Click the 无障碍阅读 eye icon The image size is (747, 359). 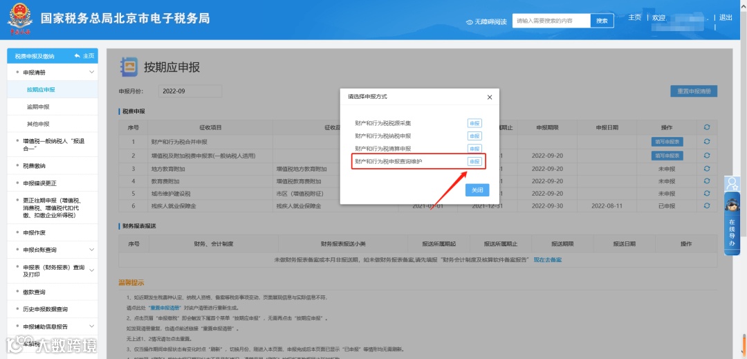point(469,22)
